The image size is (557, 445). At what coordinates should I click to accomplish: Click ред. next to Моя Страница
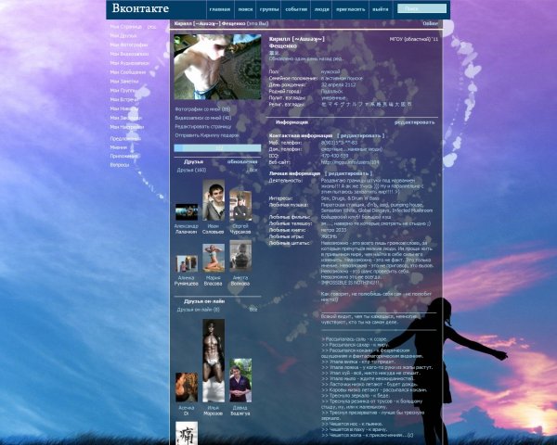(151, 27)
